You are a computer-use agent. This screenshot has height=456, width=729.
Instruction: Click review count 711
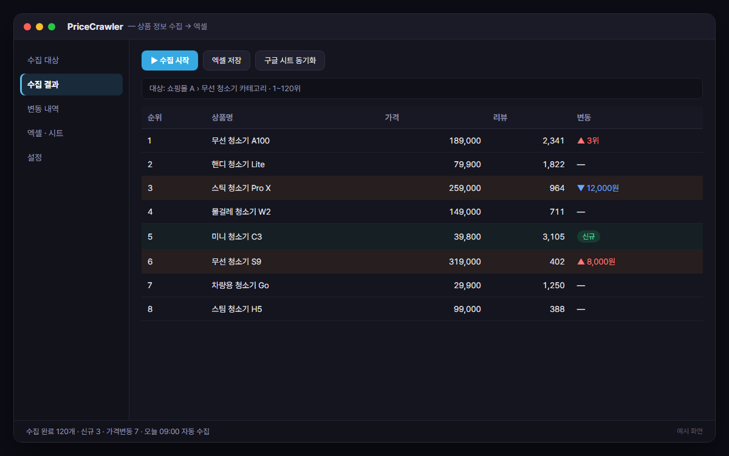click(558, 212)
